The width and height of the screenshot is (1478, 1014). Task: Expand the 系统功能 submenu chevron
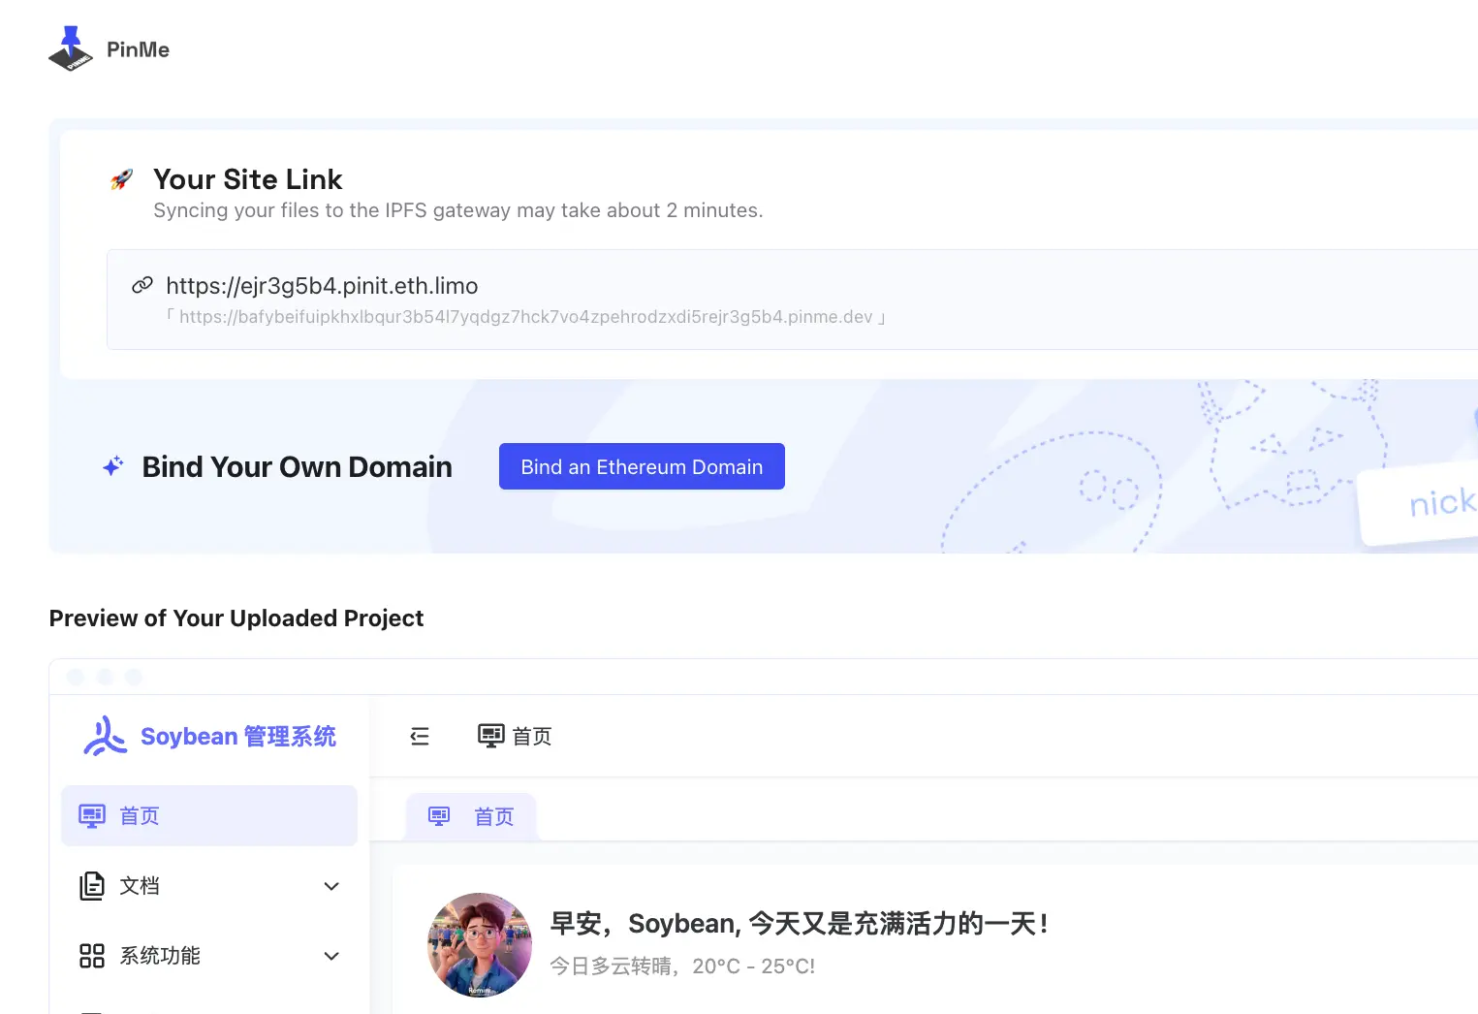331,956
